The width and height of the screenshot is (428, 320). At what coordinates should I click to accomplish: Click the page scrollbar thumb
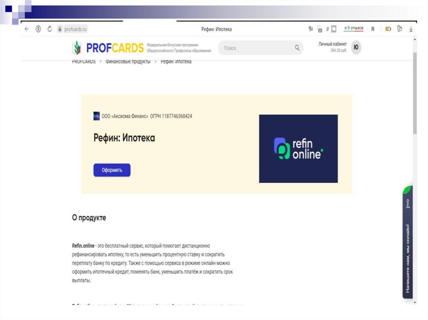coord(415,93)
